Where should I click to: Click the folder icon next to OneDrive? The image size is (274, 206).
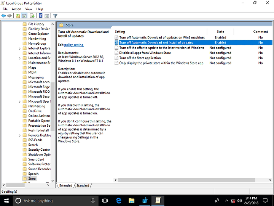[x=25, y=111]
